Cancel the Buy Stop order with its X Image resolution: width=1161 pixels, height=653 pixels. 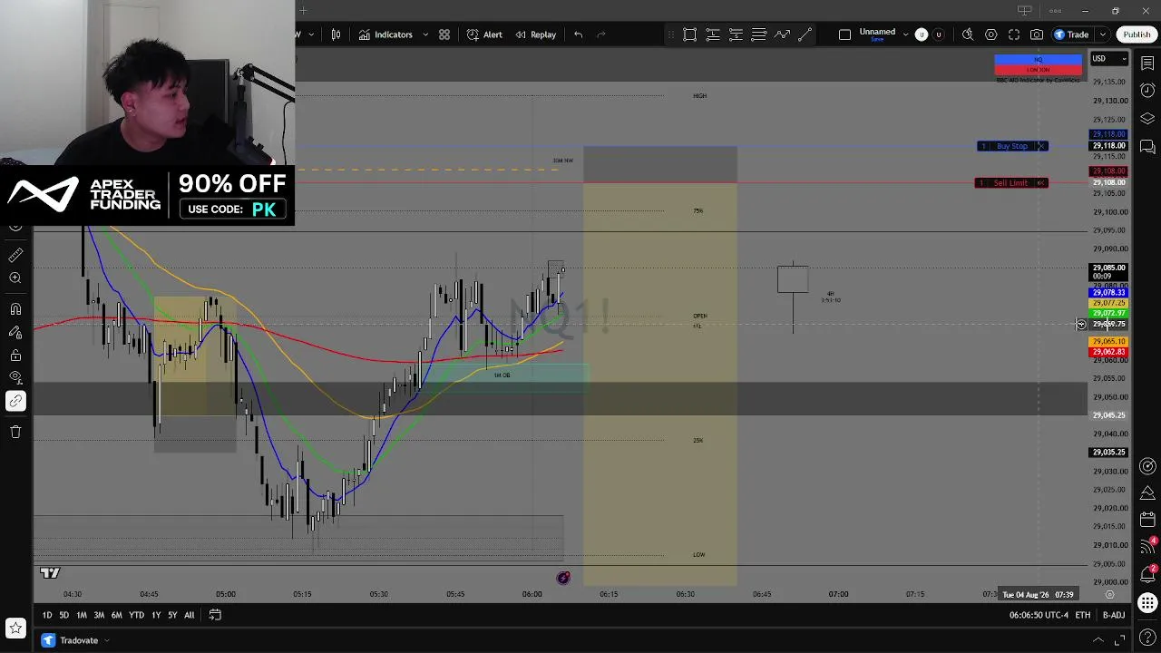click(1041, 146)
